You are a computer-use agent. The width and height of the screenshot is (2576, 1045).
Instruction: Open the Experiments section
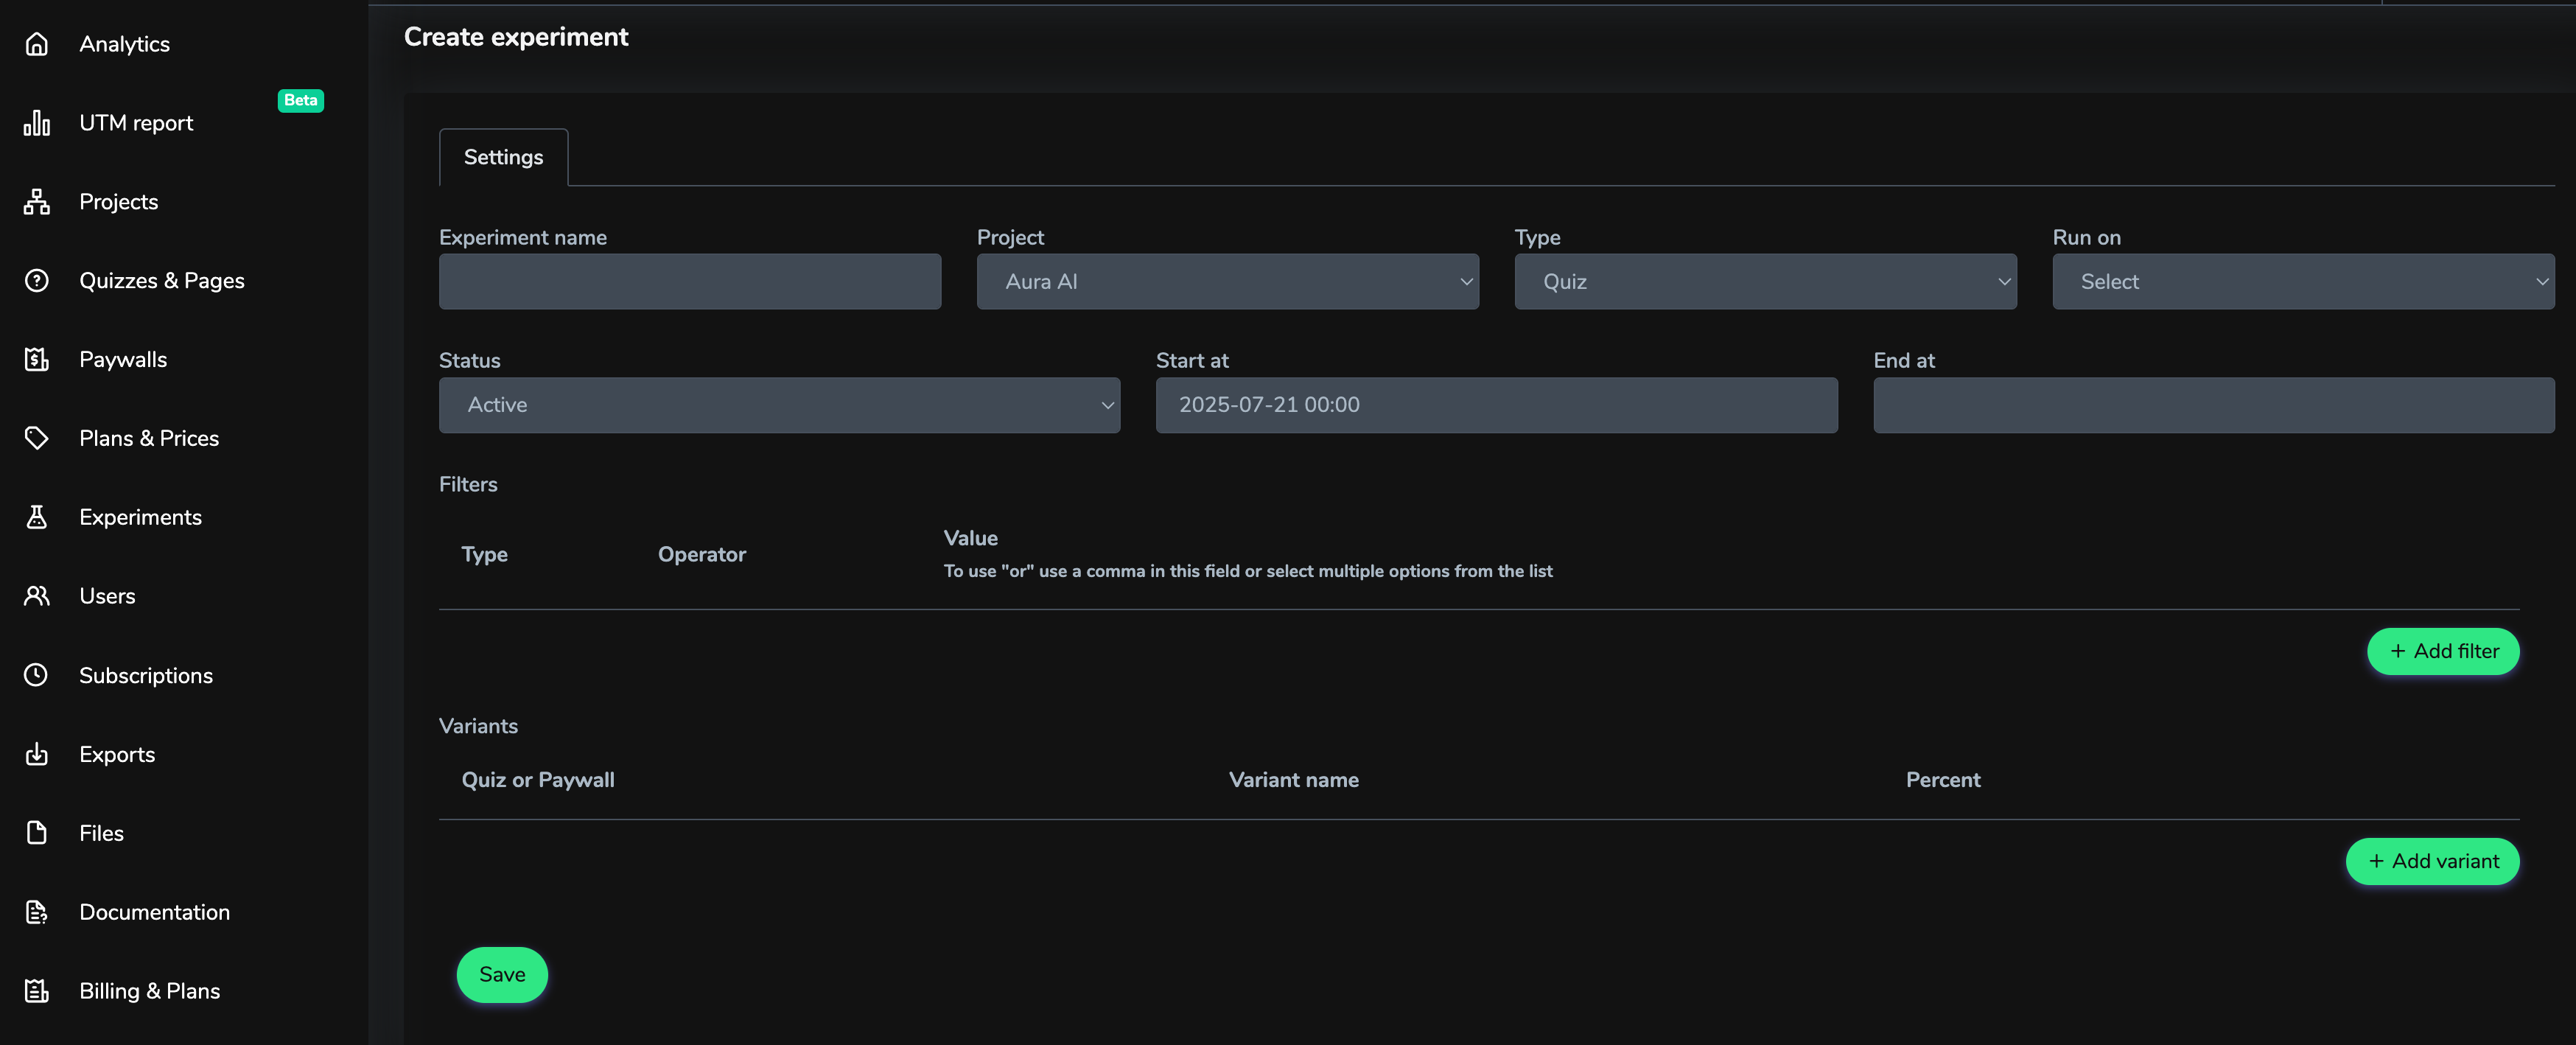pyautogui.click(x=140, y=517)
